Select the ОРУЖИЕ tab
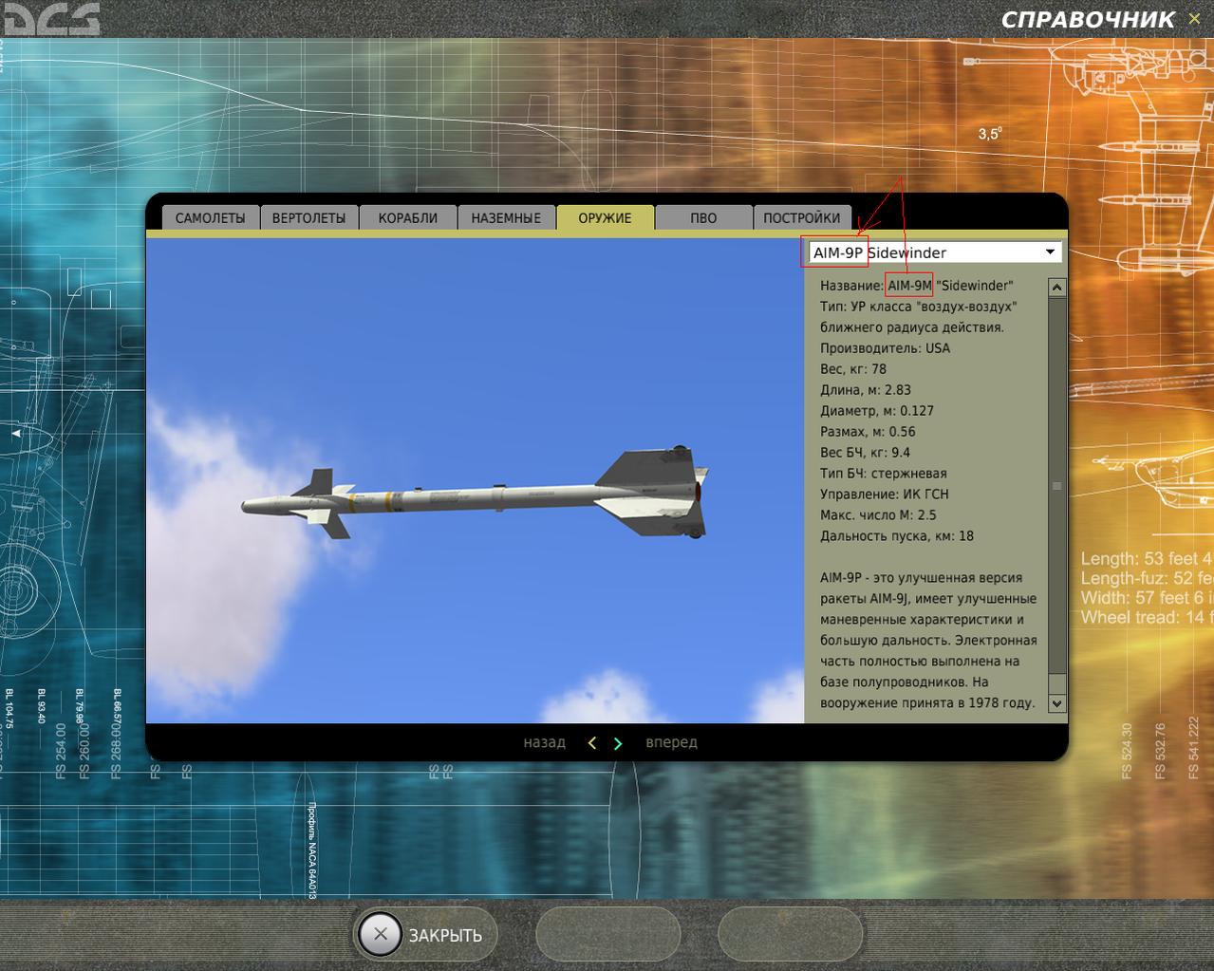Viewport: 1214px width, 971px height. click(605, 217)
